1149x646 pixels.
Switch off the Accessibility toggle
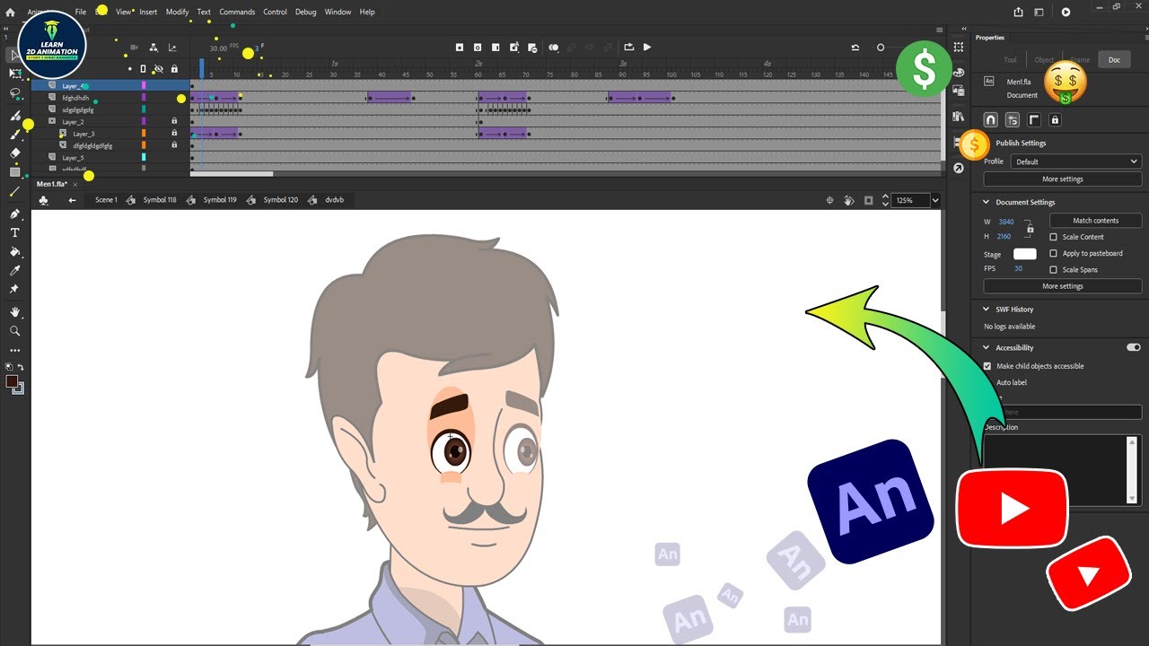(1134, 347)
